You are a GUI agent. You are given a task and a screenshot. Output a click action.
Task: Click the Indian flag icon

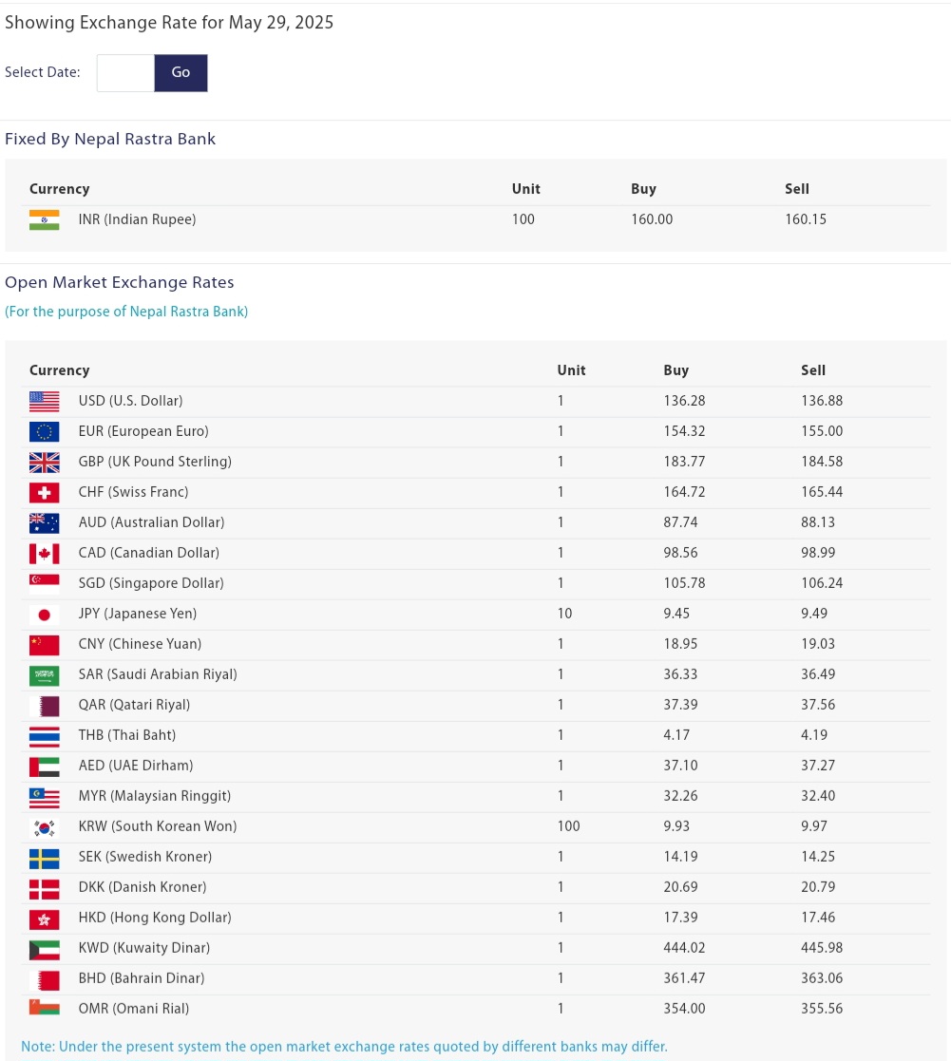click(45, 219)
